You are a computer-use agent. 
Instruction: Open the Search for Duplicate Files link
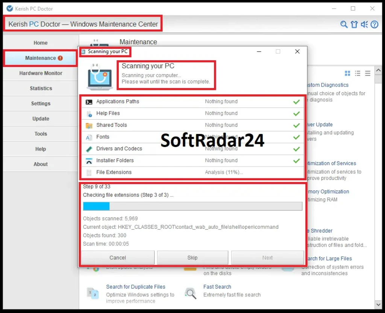coord(135,287)
